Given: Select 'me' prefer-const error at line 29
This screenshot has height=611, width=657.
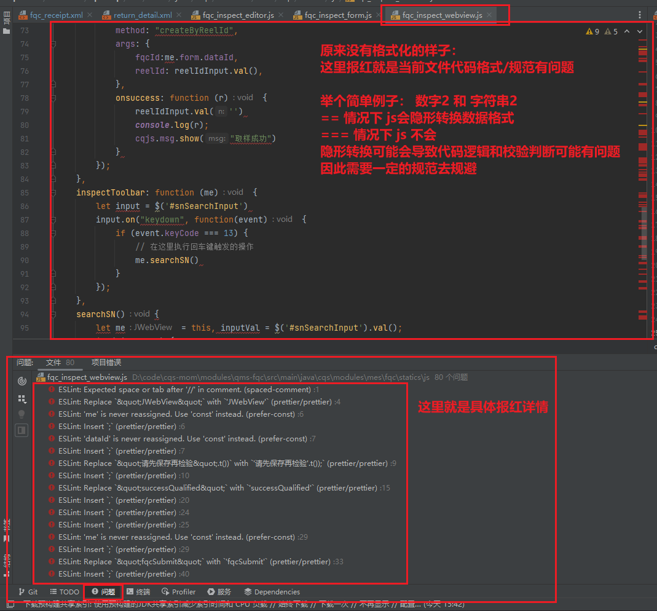Looking at the screenshot, I should [x=178, y=537].
